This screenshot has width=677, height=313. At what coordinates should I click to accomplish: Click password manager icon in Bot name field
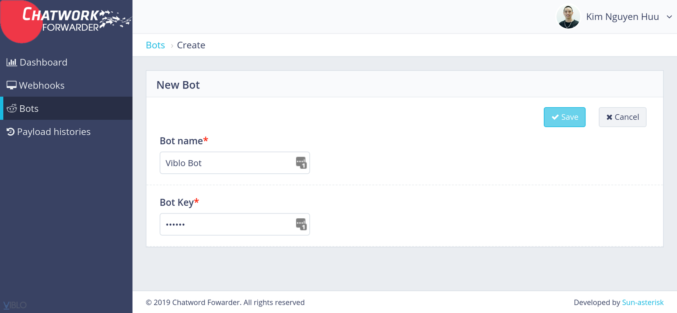pyautogui.click(x=301, y=163)
